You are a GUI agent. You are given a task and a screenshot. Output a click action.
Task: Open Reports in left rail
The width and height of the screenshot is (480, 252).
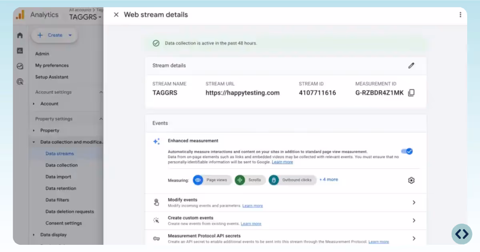[20, 51]
